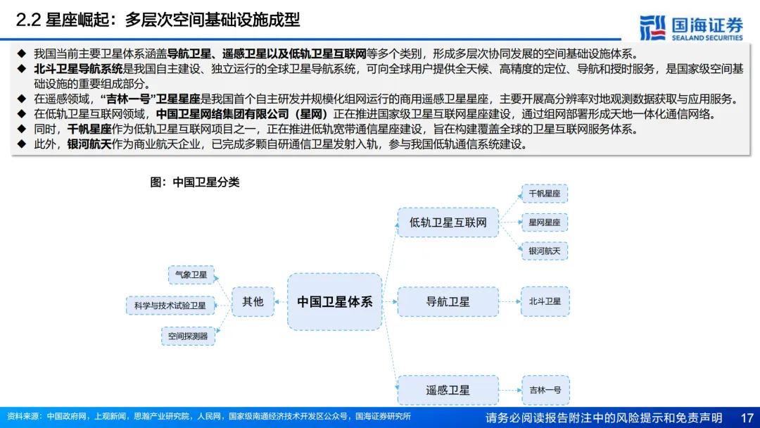760x428 pixels.
Task: Click the 其他 node
Action: click(253, 301)
